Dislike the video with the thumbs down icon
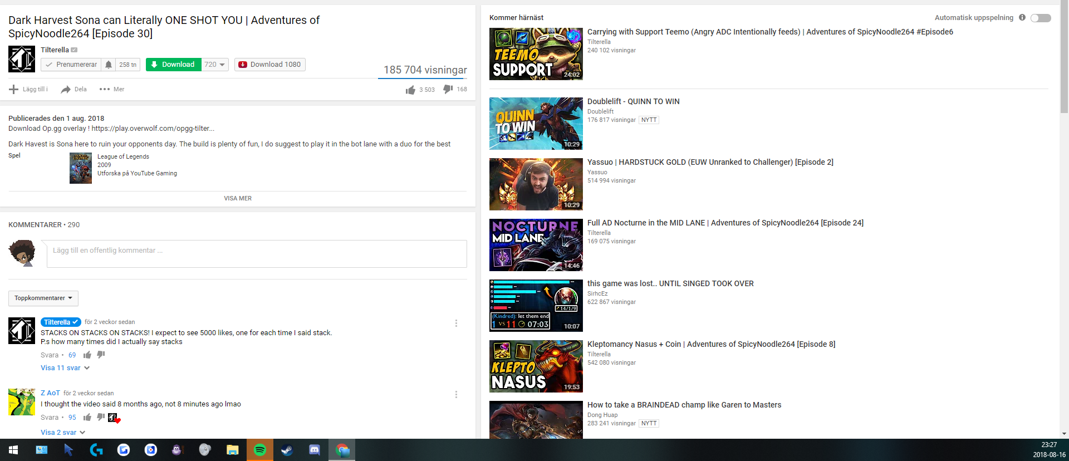This screenshot has width=1069, height=461. pos(448,89)
